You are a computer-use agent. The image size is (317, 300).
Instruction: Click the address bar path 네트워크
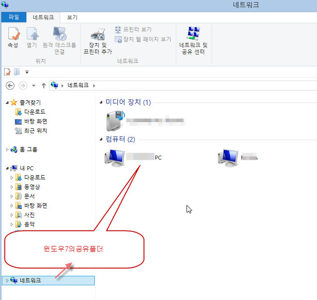coord(78,85)
